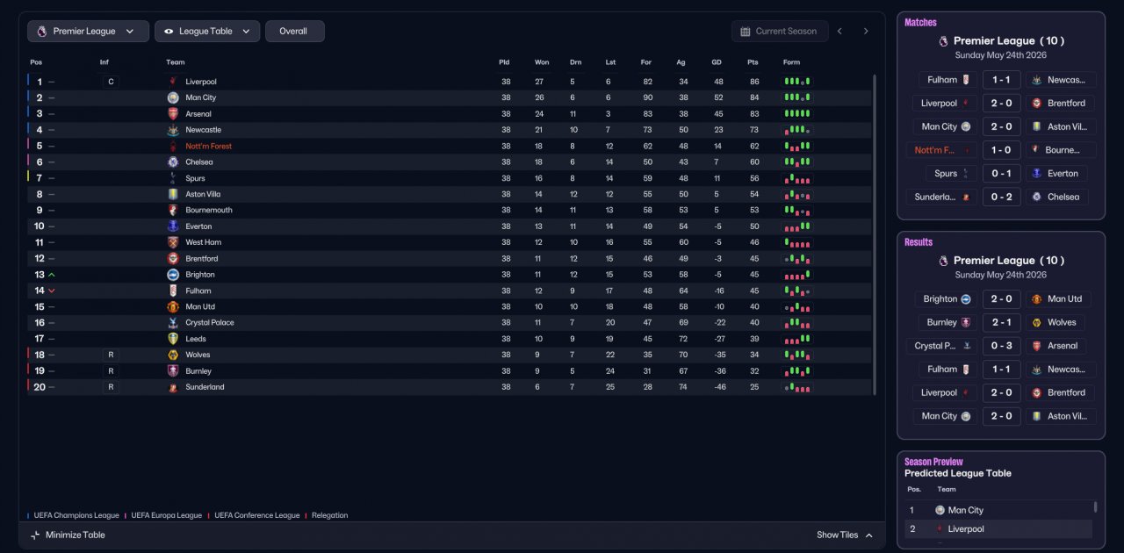Sort table by GD column header

[x=718, y=62]
